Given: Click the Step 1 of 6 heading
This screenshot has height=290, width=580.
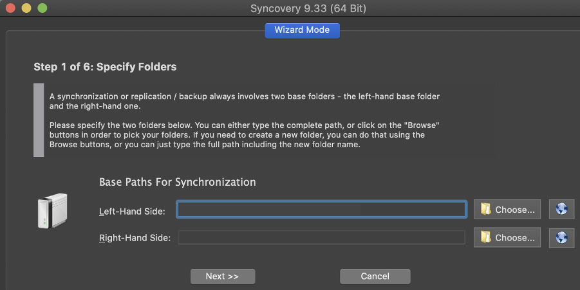Looking at the screenshot, I should click(105, 67).
